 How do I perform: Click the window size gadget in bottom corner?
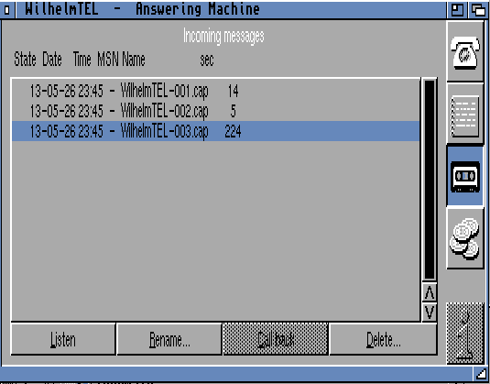click(481, 374)
